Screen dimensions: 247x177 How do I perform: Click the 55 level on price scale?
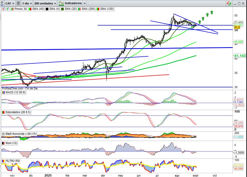pos(236,15)
